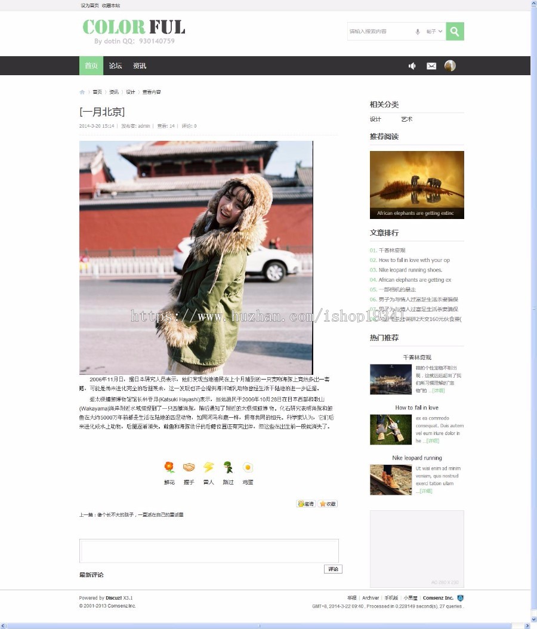The image size is (537, 629).
Task: Open the 帖子 search type dropdown
Action: 433,31
